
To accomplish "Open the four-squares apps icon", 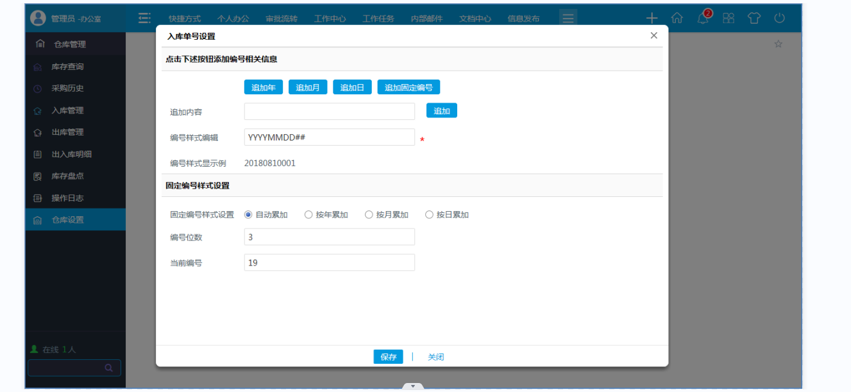I will tap(729, 18).
